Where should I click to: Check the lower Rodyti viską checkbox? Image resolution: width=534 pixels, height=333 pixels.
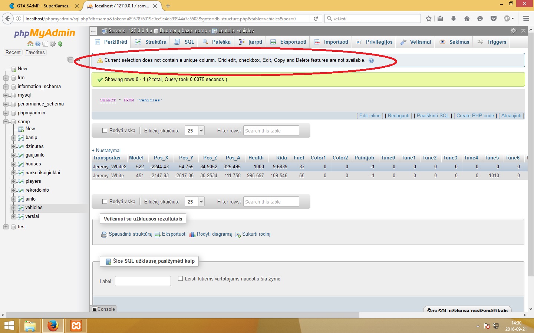tap(105, 201)
